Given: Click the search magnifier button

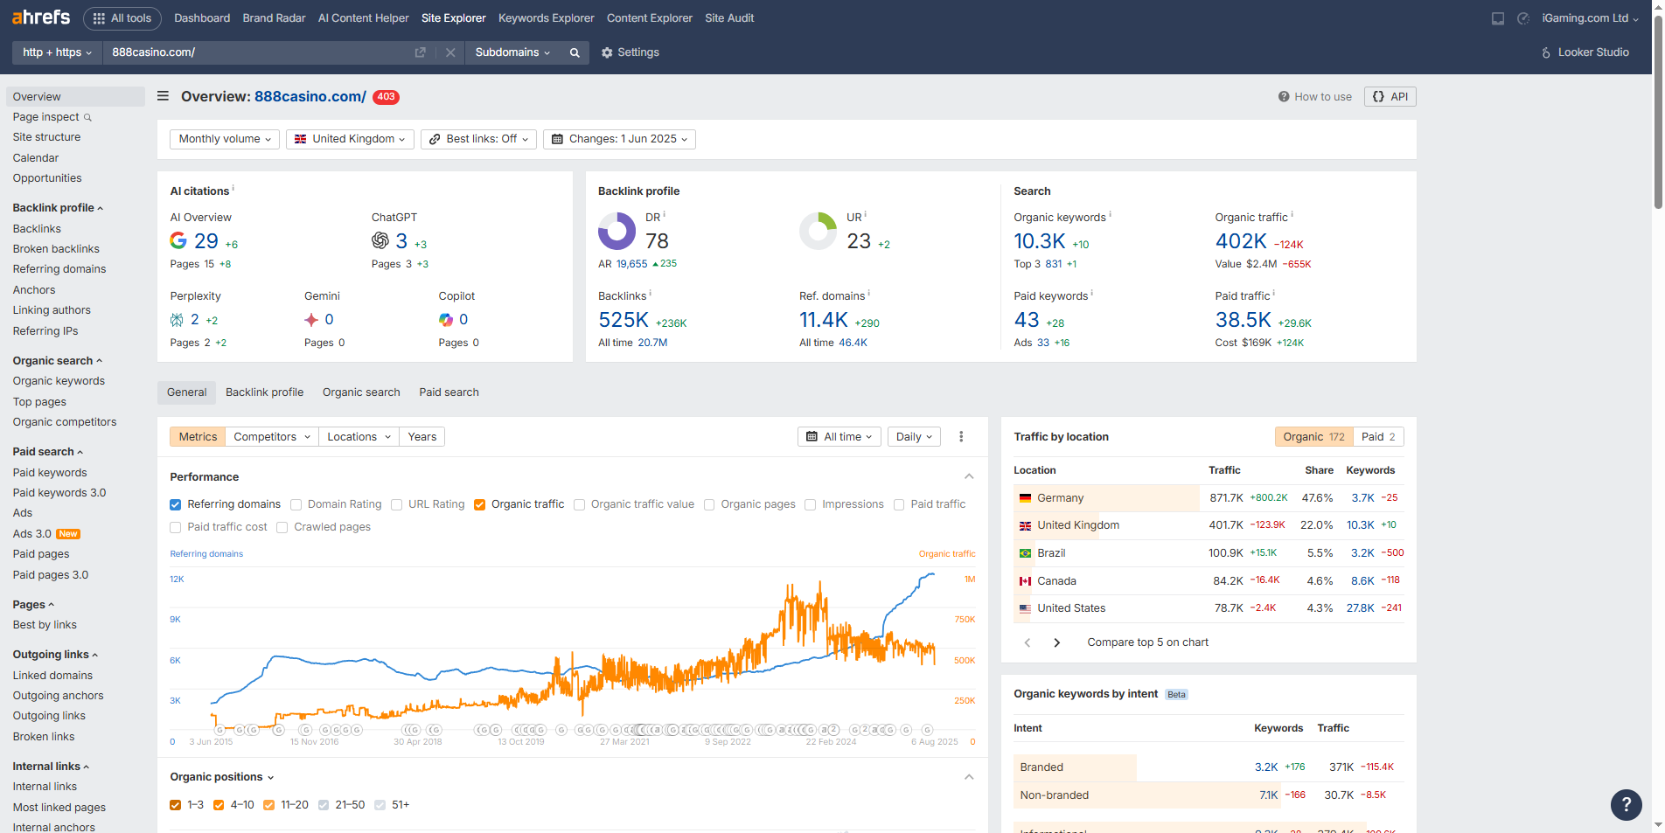Looking at the screenshot, I should pos(575,52).
